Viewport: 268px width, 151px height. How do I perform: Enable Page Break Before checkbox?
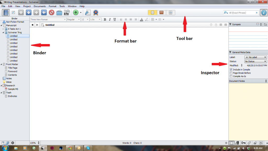pyautogui.click(x=231, y=73)
